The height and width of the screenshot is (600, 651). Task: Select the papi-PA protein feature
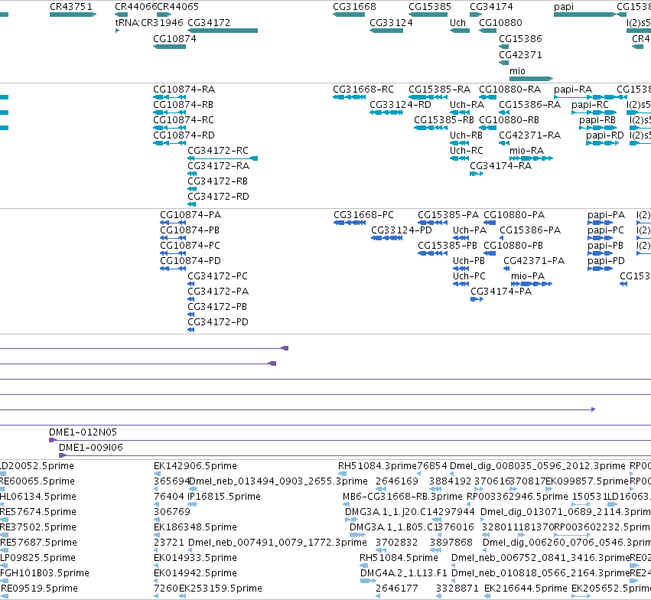coord(601,223)
